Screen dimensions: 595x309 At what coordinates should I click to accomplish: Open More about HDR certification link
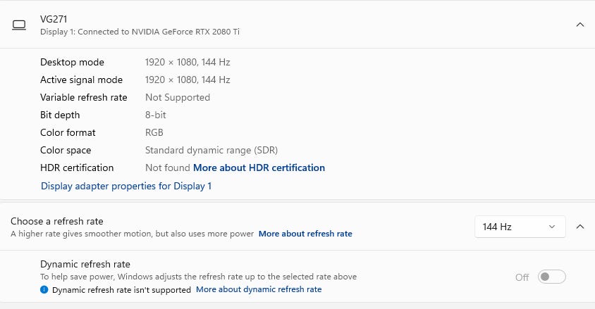[259, 168]
